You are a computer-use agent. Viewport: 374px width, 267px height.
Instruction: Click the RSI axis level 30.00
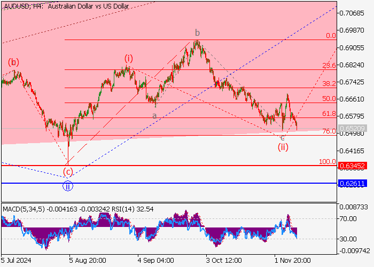(348, 239)
